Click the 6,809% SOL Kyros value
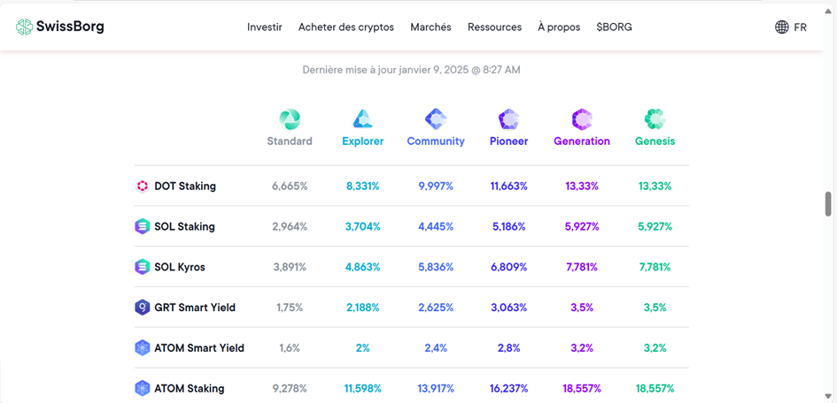This screenshot has width=837, height=403. click(508, 267)
